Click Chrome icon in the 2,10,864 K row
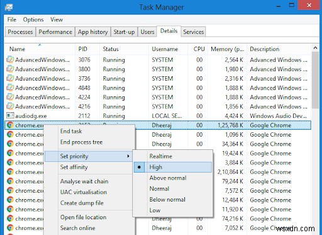322x235 pixels. (x=10, y=172)
